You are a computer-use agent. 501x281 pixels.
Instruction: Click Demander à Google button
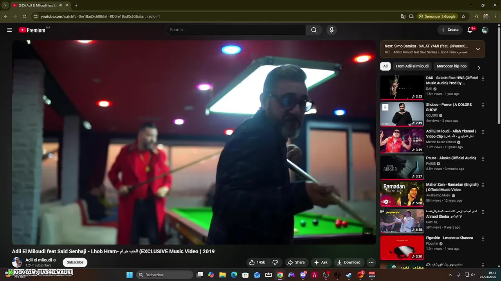(437, 16)
